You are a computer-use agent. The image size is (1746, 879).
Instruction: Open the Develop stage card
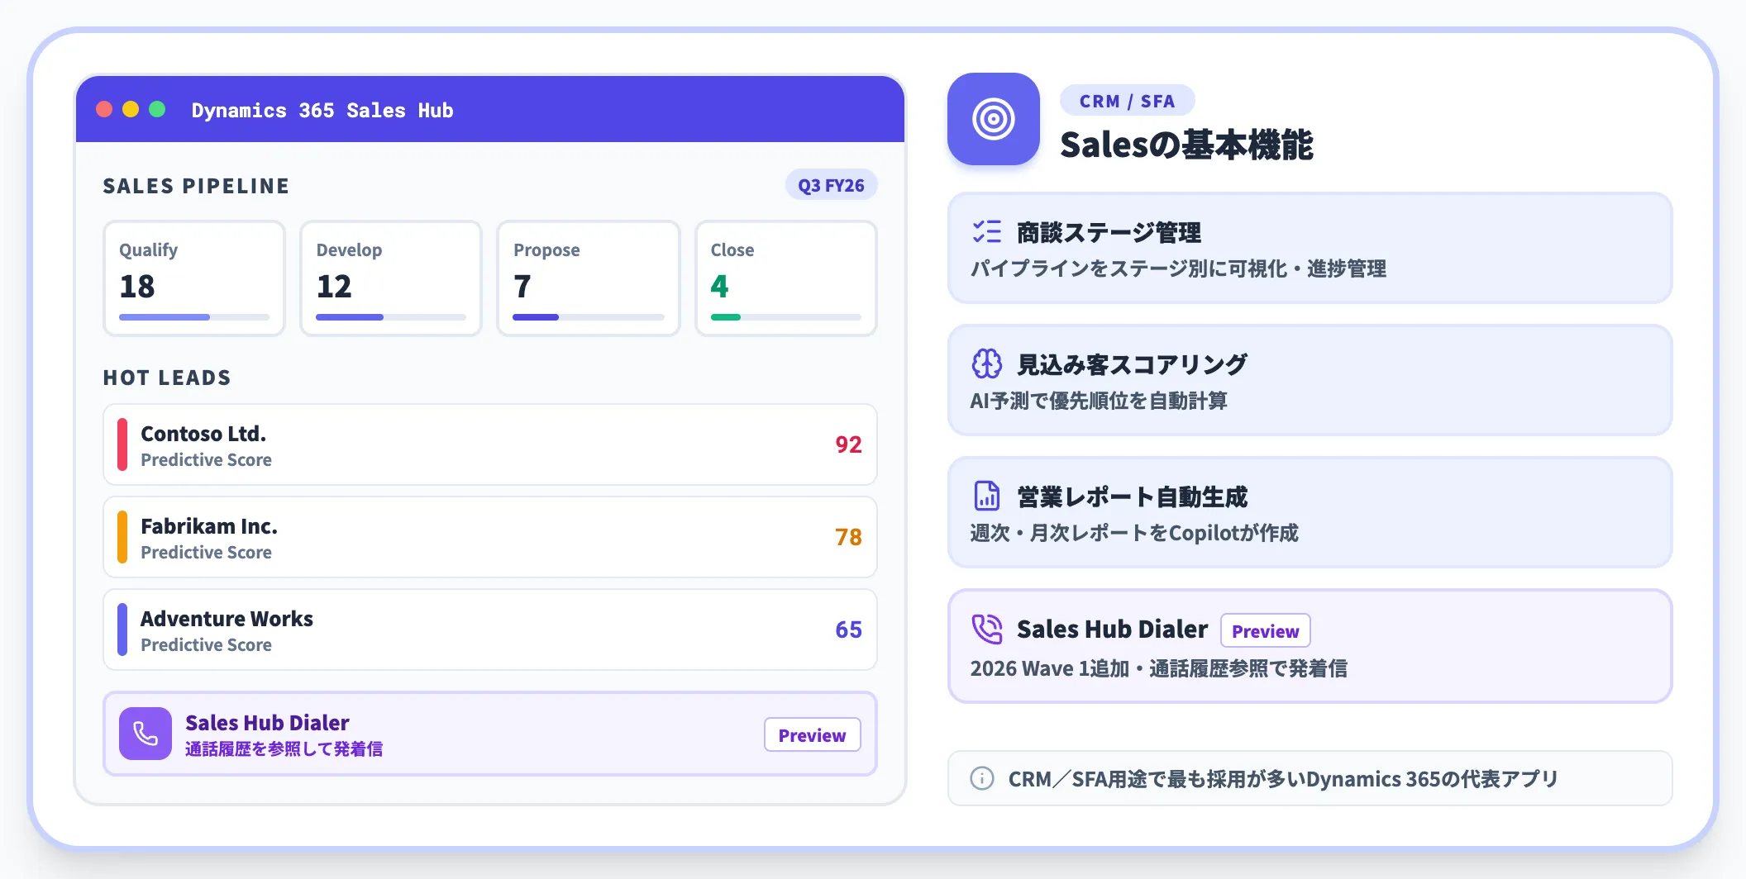tap(391, 278)
